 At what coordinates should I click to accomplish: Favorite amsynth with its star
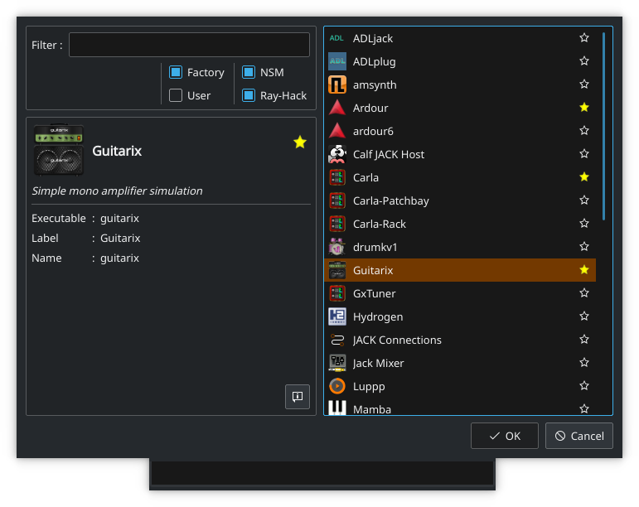click(x=584, y=84)
